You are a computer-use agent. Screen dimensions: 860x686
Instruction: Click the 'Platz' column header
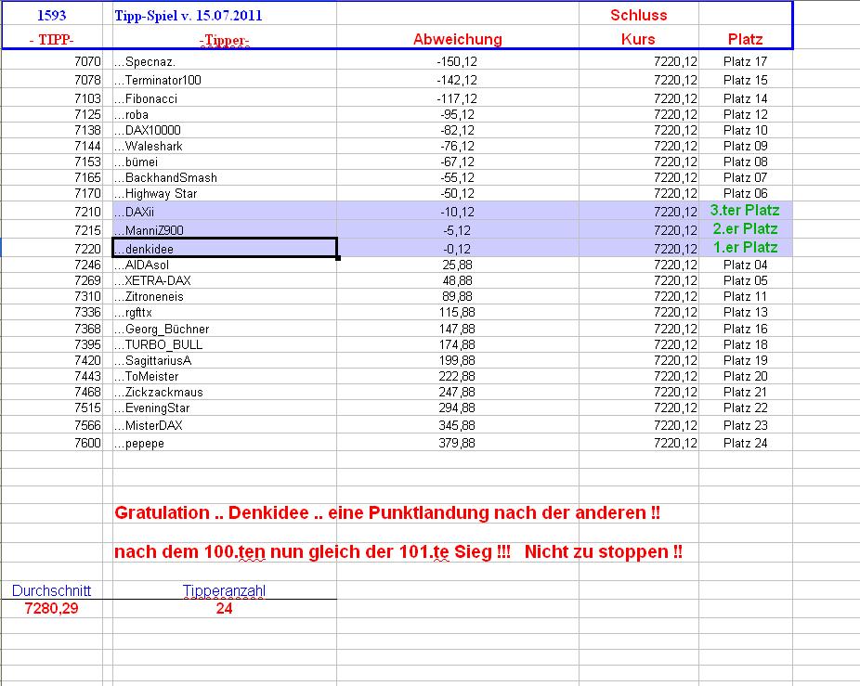pyautogui.click(x=746, y=40)
